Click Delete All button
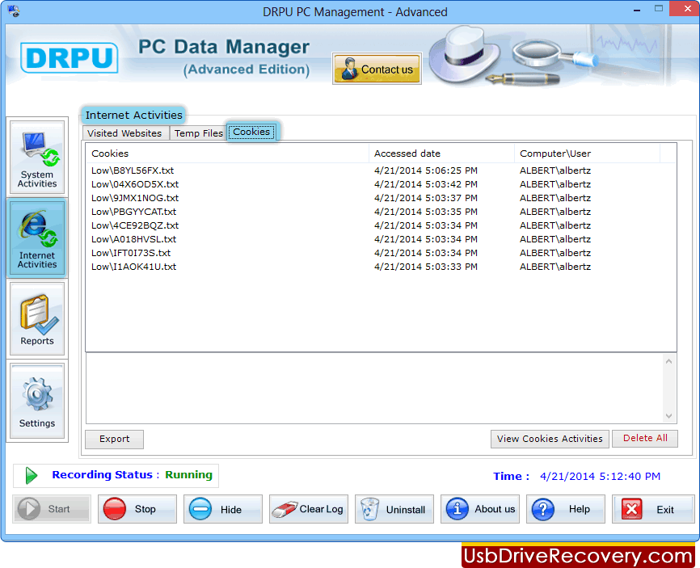This screenshot has height=568, width=700. [x=645, y=439]
